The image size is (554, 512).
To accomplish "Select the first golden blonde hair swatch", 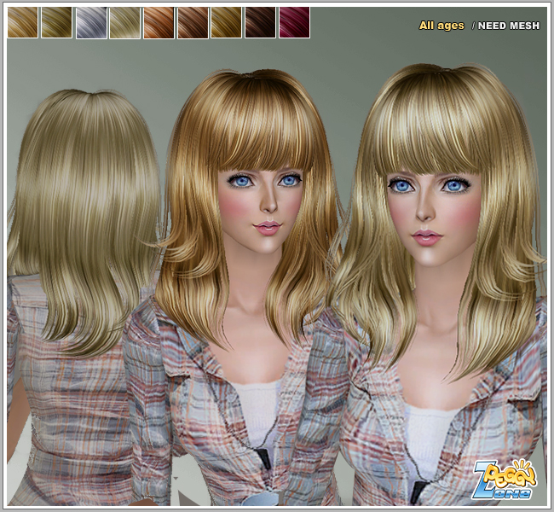I will coord(22,23).
